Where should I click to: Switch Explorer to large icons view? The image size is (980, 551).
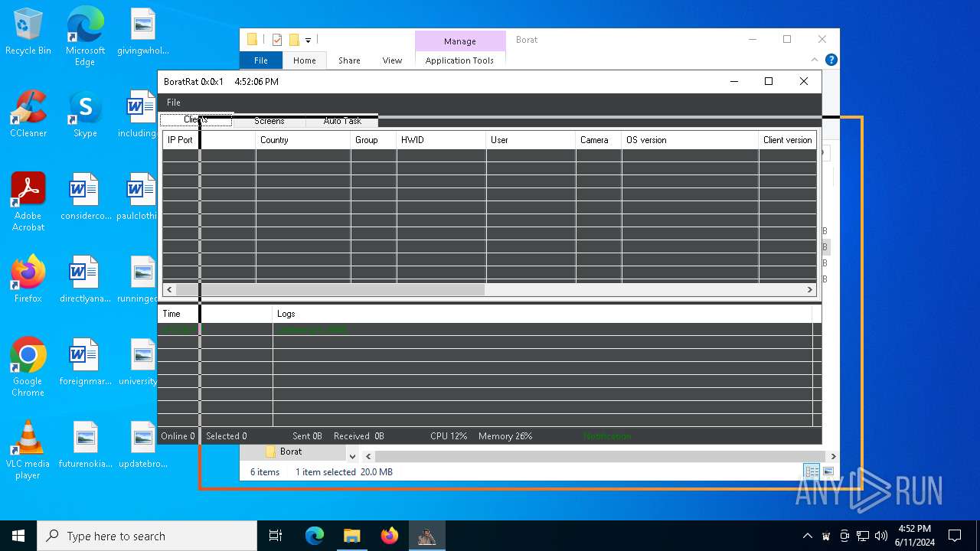point(828,471)
